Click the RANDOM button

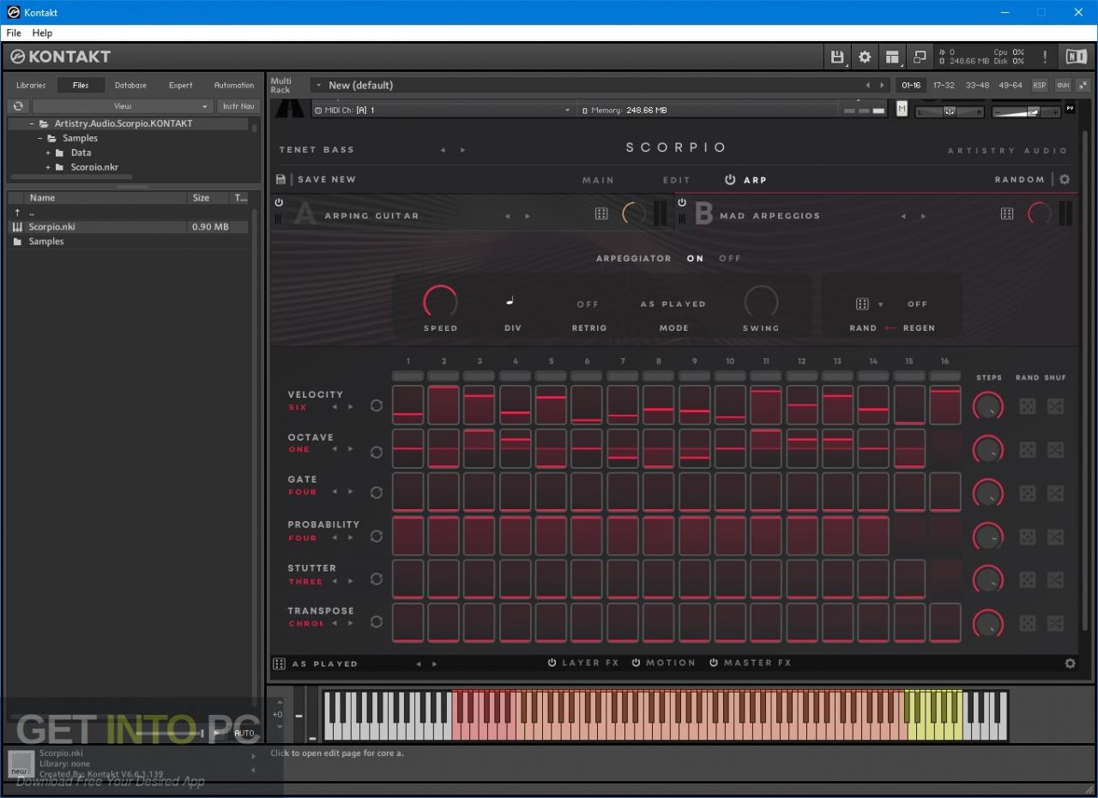click(x=1020, y=179)
